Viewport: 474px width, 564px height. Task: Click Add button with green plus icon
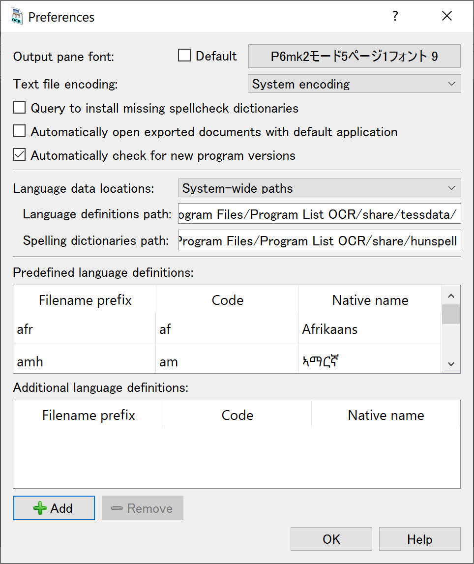pos(54,508)
